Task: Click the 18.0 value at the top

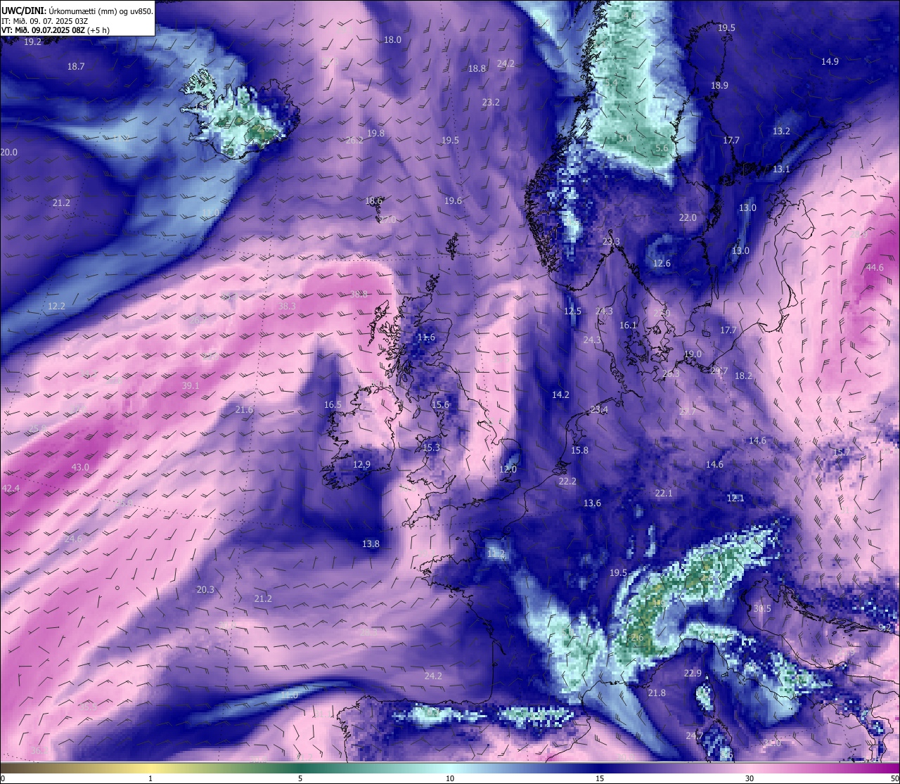Action: point(392,40)
